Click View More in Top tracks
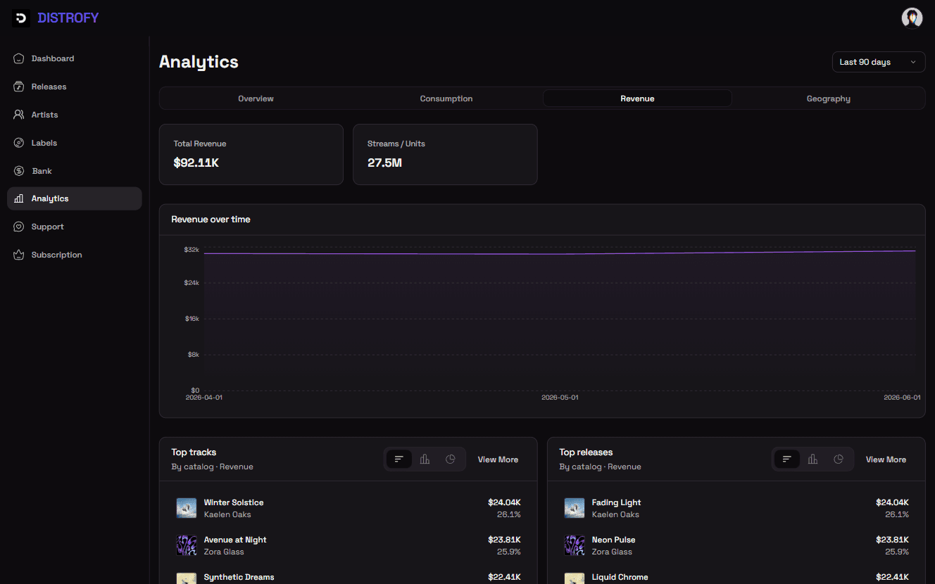 498,459
